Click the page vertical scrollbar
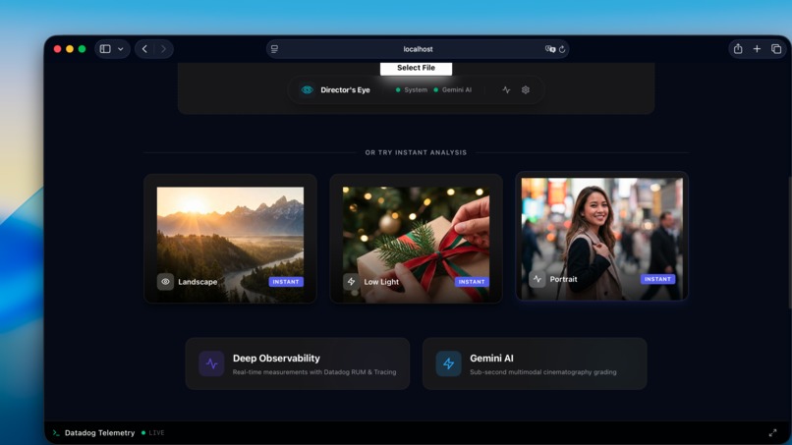The width and height of the screenshot is (792, 445). pyautogui.click(x=789, y=242)
